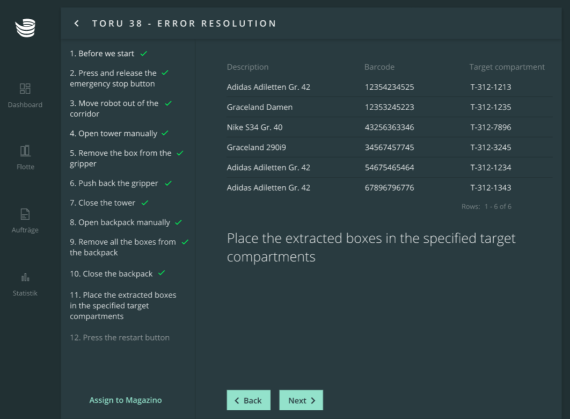Viewport: 570px width, 419px height.
Task: Select step 11 'Place the extracted boxes'
Action: pos(123,306)
